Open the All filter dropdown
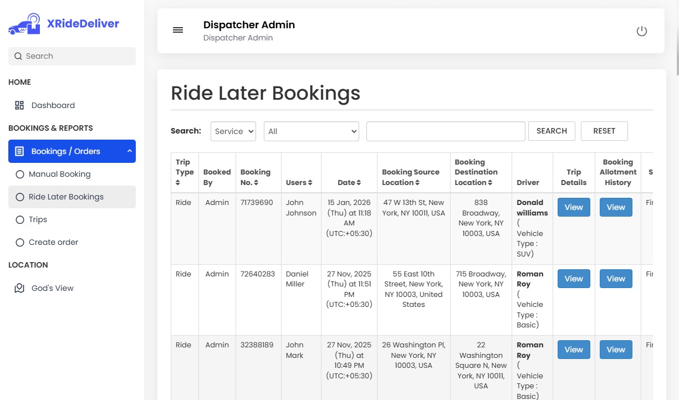The height and width of the screenshot is (400, 679). point(311,131)
